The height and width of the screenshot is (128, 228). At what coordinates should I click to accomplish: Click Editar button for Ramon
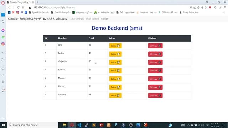115,70
